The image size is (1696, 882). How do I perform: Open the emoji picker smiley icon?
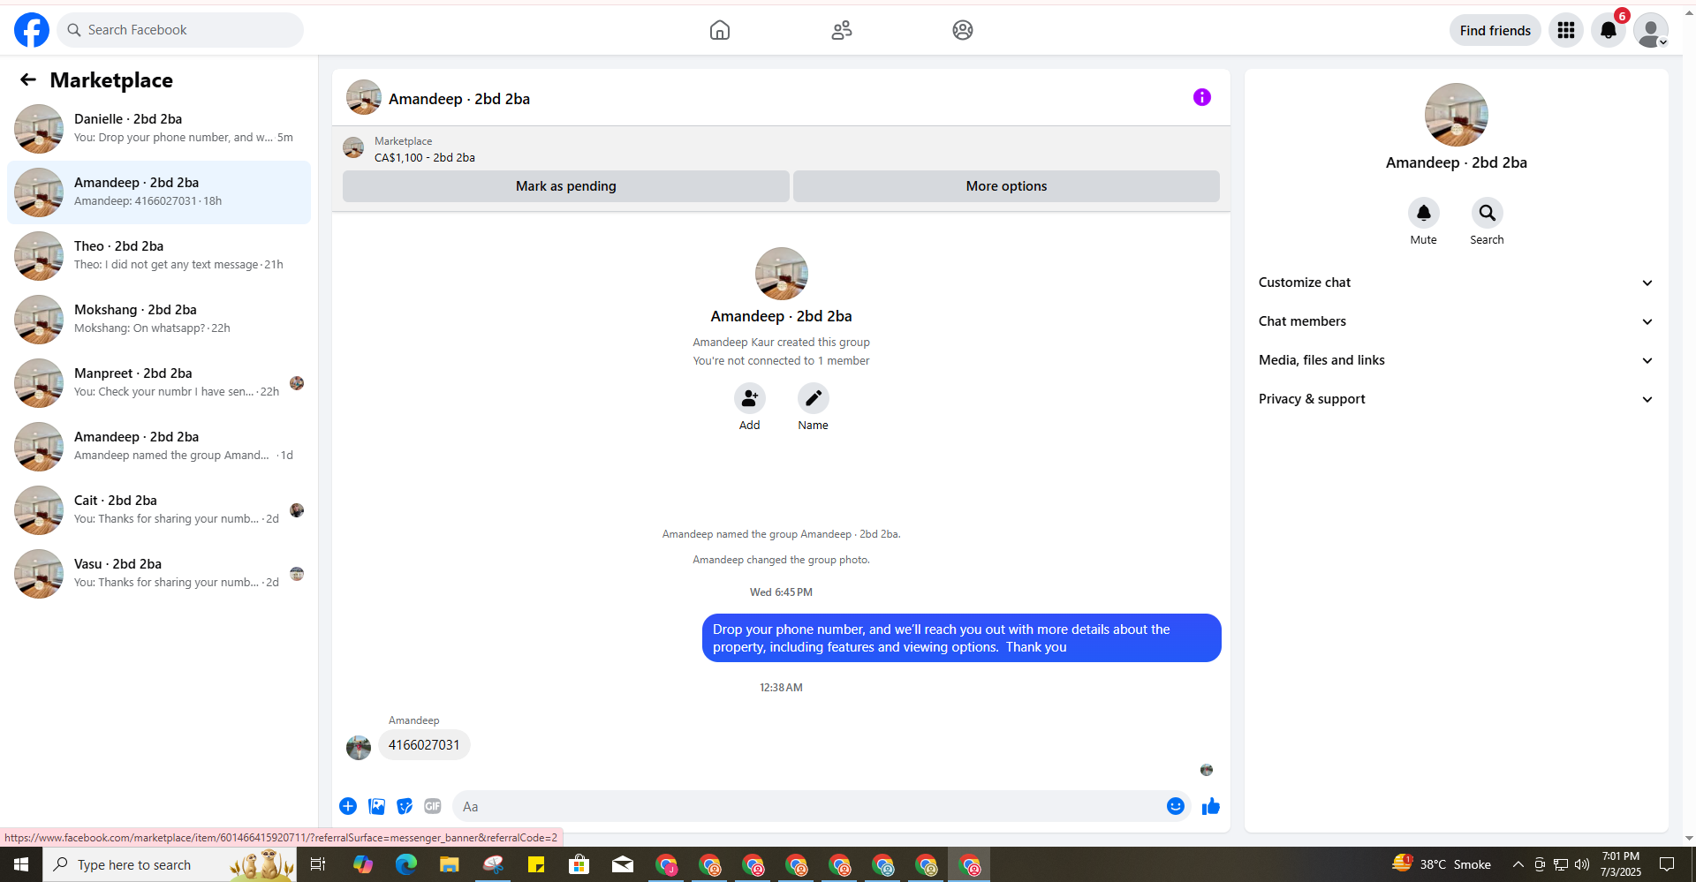(1176, 806)
